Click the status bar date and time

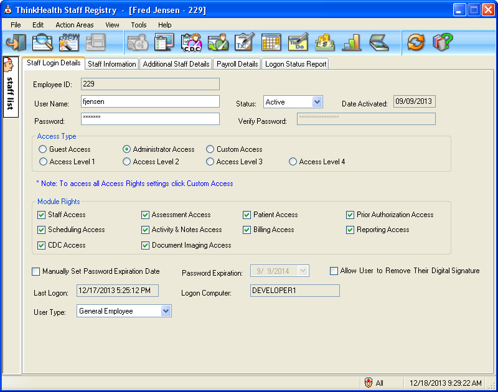[x=446, y=383]
